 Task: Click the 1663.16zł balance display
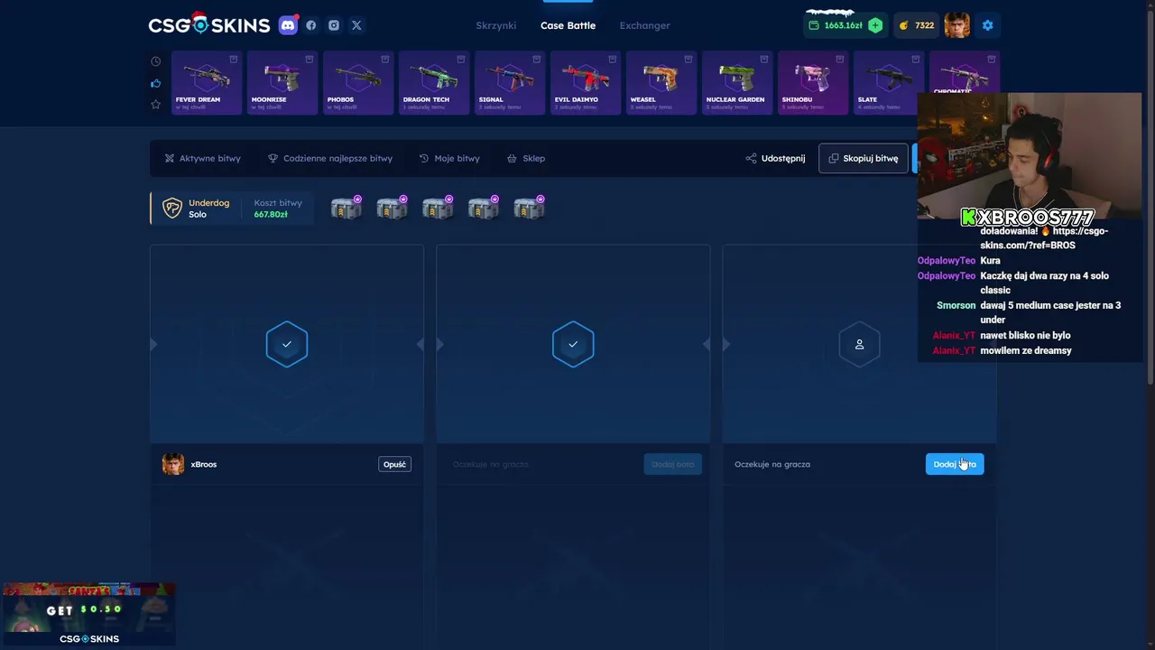(x=844, y=25)
